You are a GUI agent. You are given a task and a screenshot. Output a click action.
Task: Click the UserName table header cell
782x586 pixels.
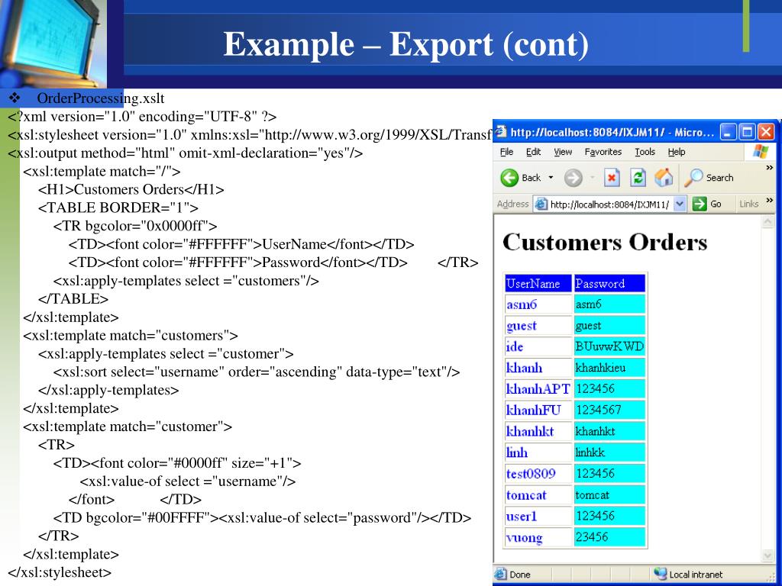coord(538,283)
